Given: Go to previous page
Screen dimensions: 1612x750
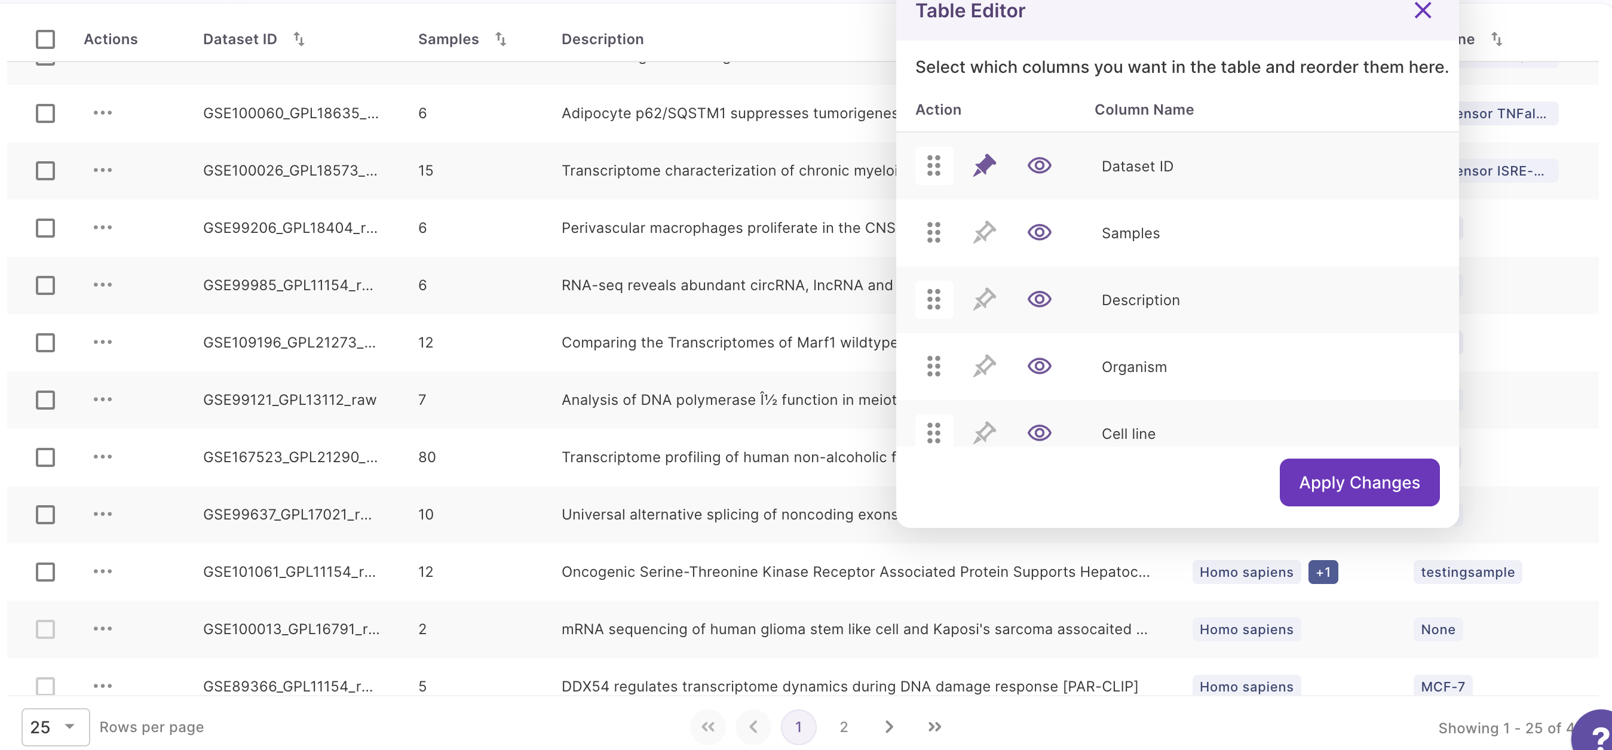Looking at the screenshot, I should [753, 727].
